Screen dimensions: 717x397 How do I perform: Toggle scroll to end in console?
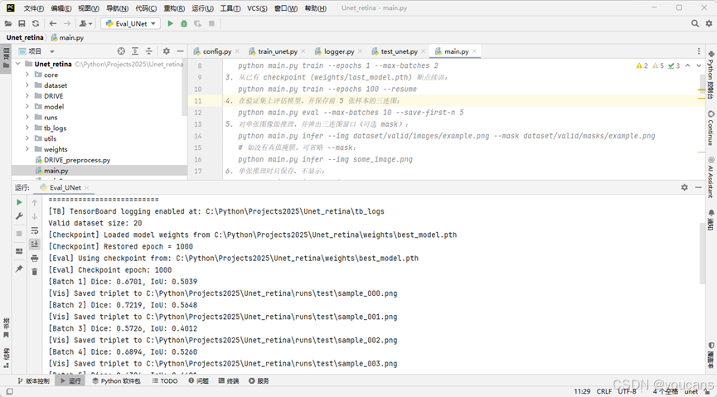pos(34,244)
